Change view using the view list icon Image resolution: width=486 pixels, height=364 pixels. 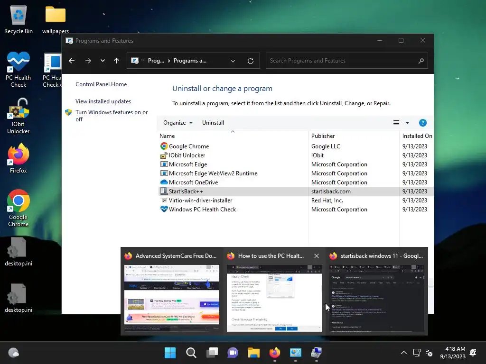[396, 123]
